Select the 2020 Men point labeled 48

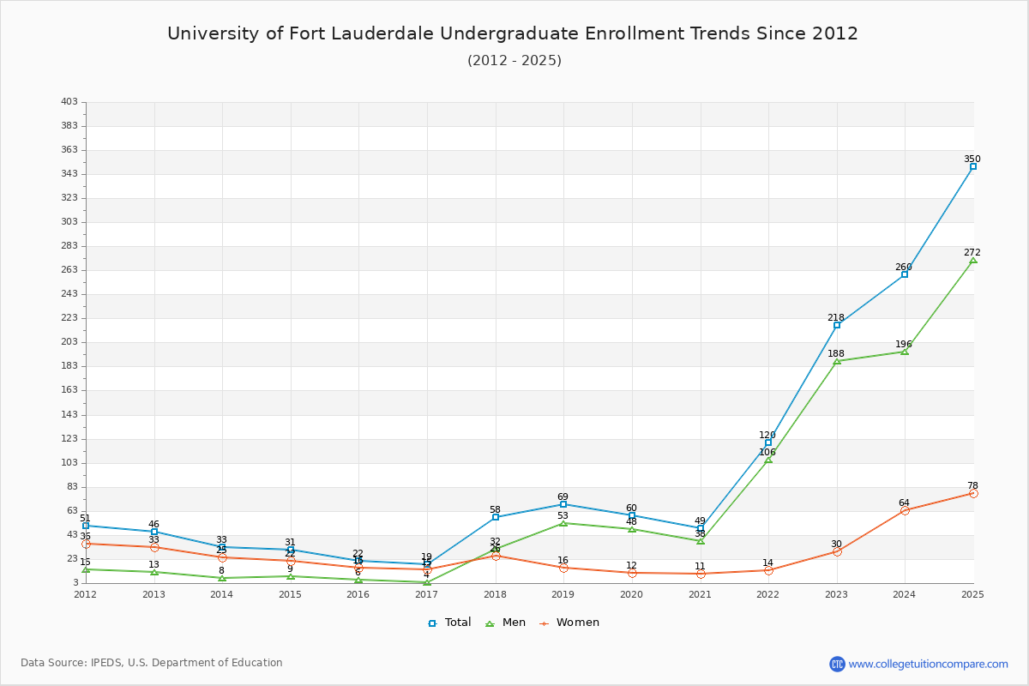(x=632, y=529)
